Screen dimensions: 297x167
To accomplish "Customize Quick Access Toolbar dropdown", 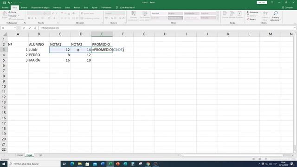I will pos(20,3).
